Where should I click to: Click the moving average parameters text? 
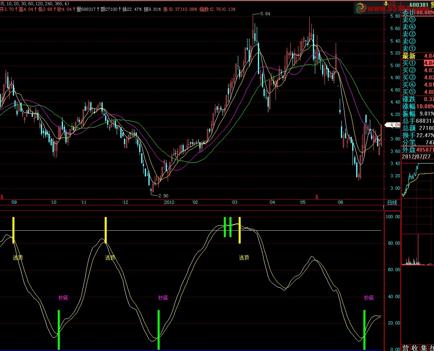[34, 3]
